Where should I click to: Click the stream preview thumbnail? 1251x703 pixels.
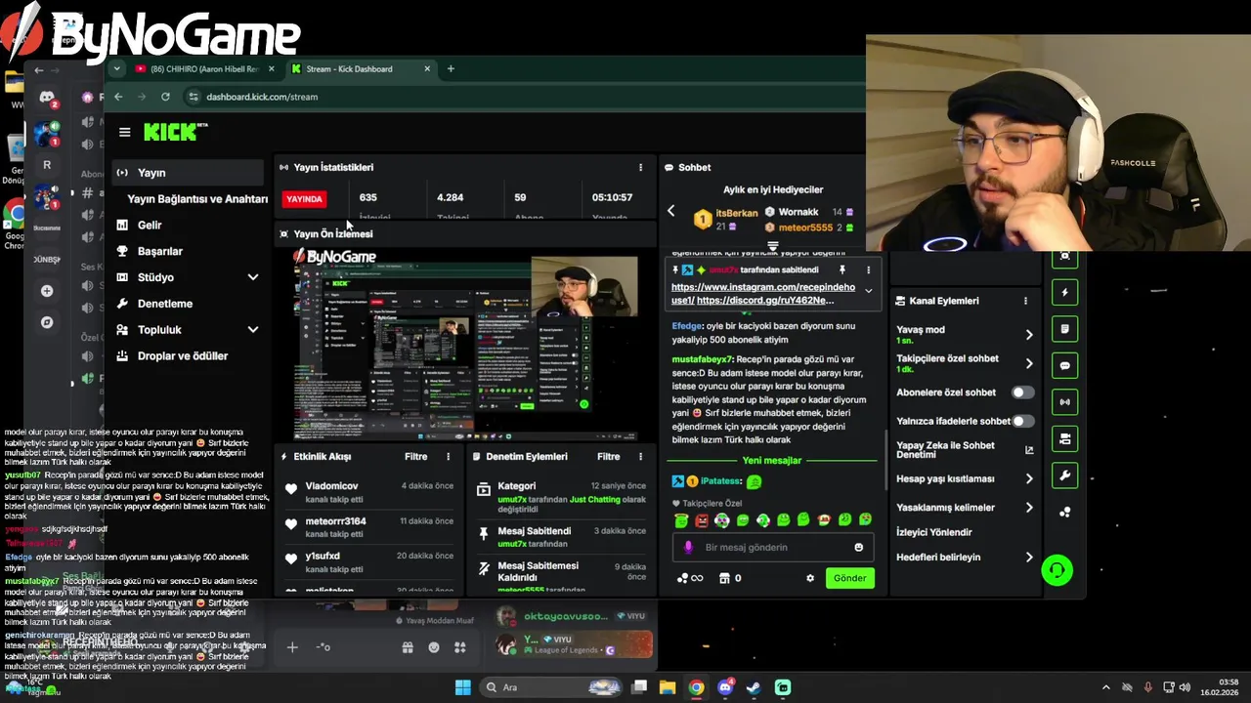coord(466,343)
